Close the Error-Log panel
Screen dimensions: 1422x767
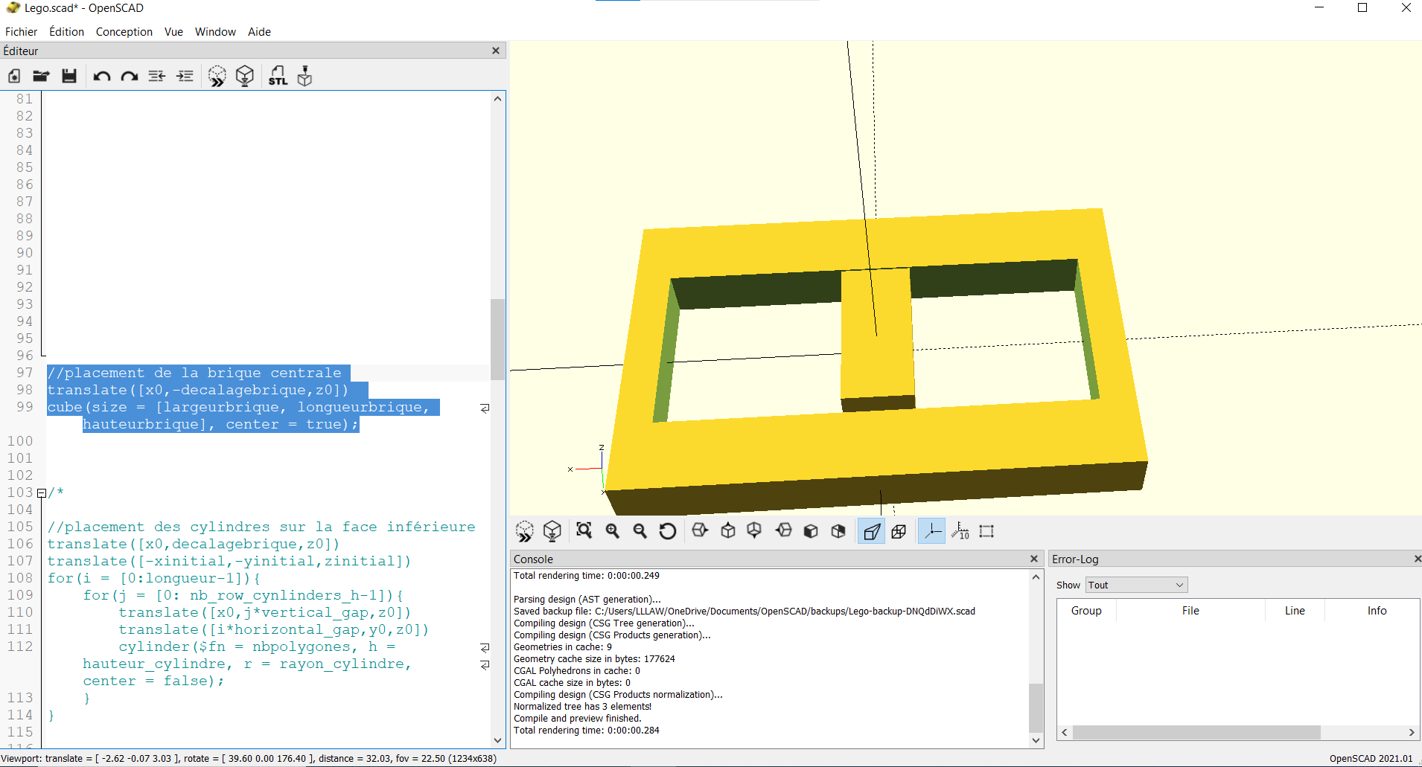click(1417, 559)
